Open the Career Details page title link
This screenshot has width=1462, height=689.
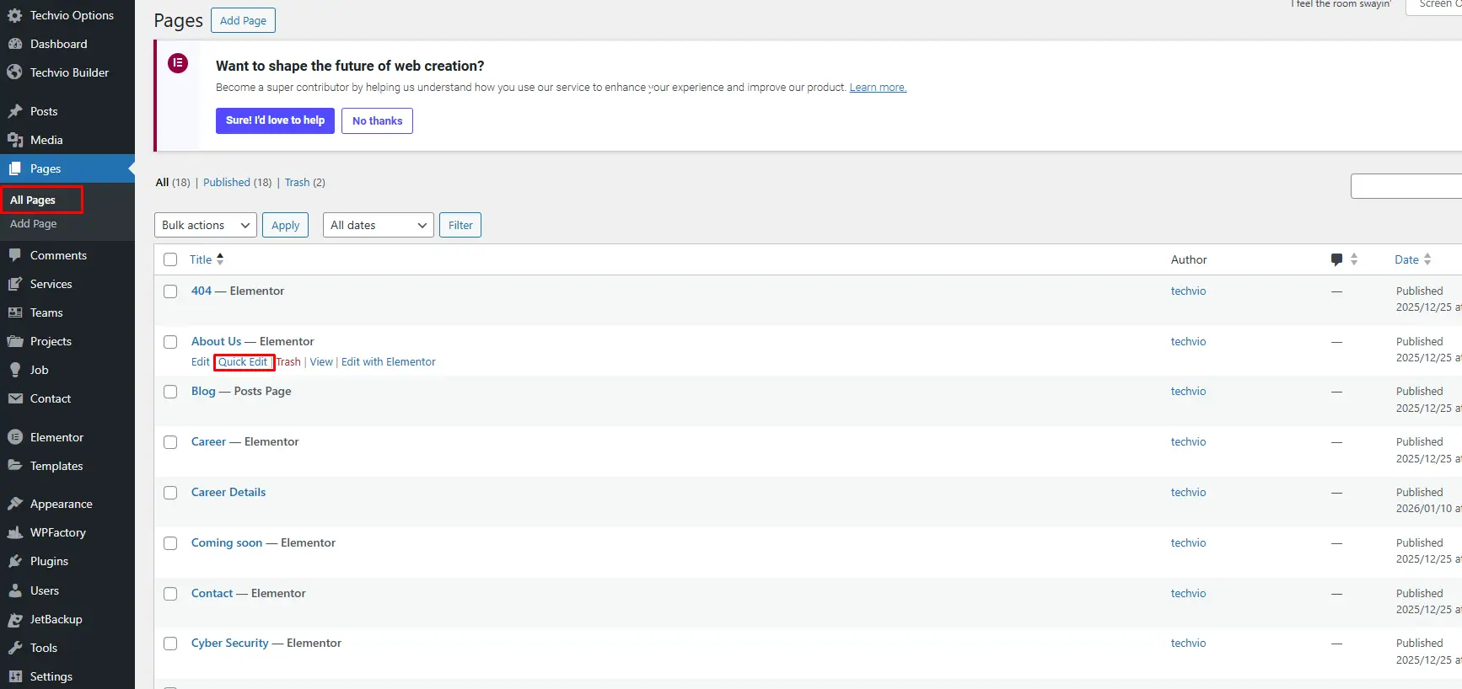point(228,492)
